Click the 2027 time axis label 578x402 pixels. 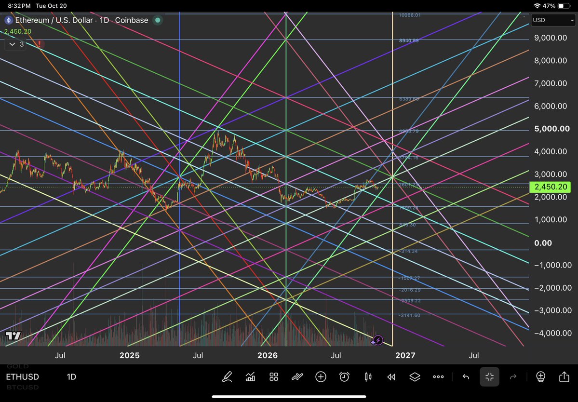point(405,355)
